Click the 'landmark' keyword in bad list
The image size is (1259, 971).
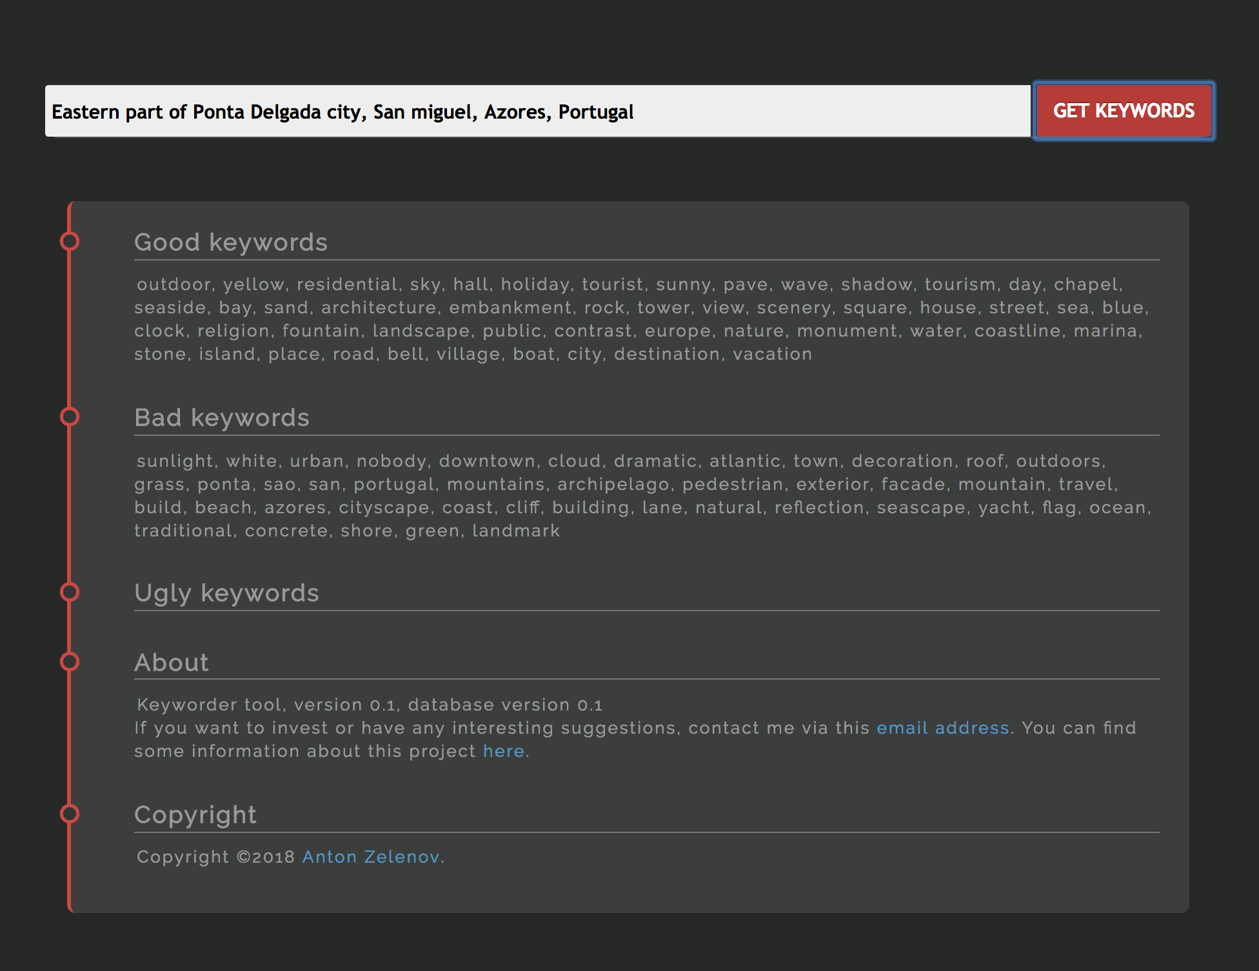click(516, 531)
